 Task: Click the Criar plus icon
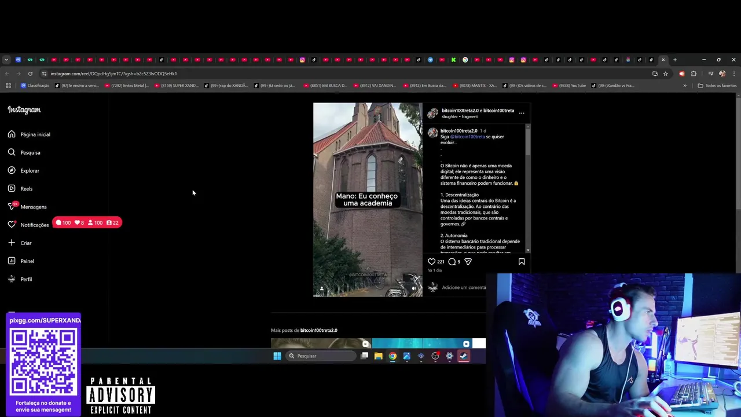click(12, 243)
